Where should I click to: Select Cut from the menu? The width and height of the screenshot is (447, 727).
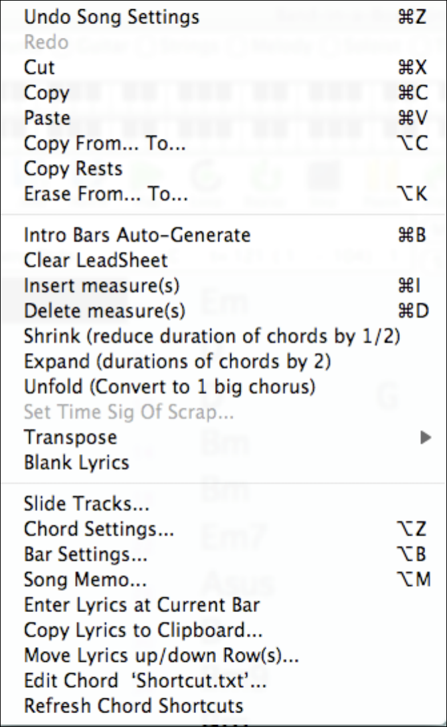(x=39, y=68)
